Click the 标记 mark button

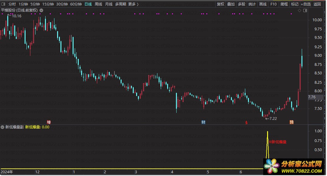(295, 4)
